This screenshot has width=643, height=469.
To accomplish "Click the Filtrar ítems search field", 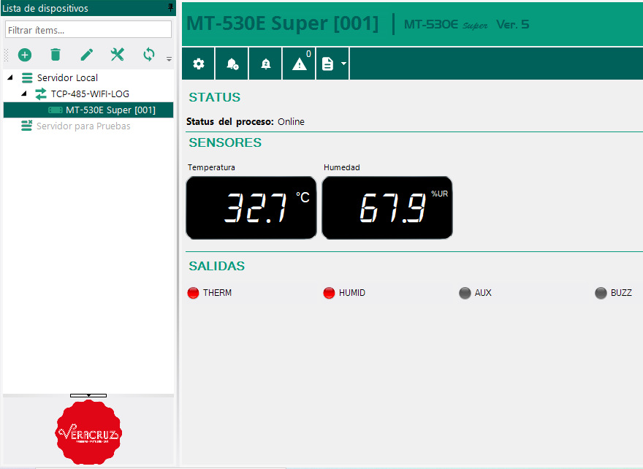I will click(x=88, y=30).
